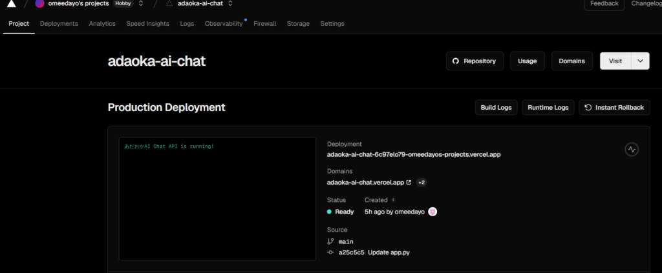662x273 pixels.
Task: Expand the team switcher next to Hobby
Action: click(x=141, y=4)
